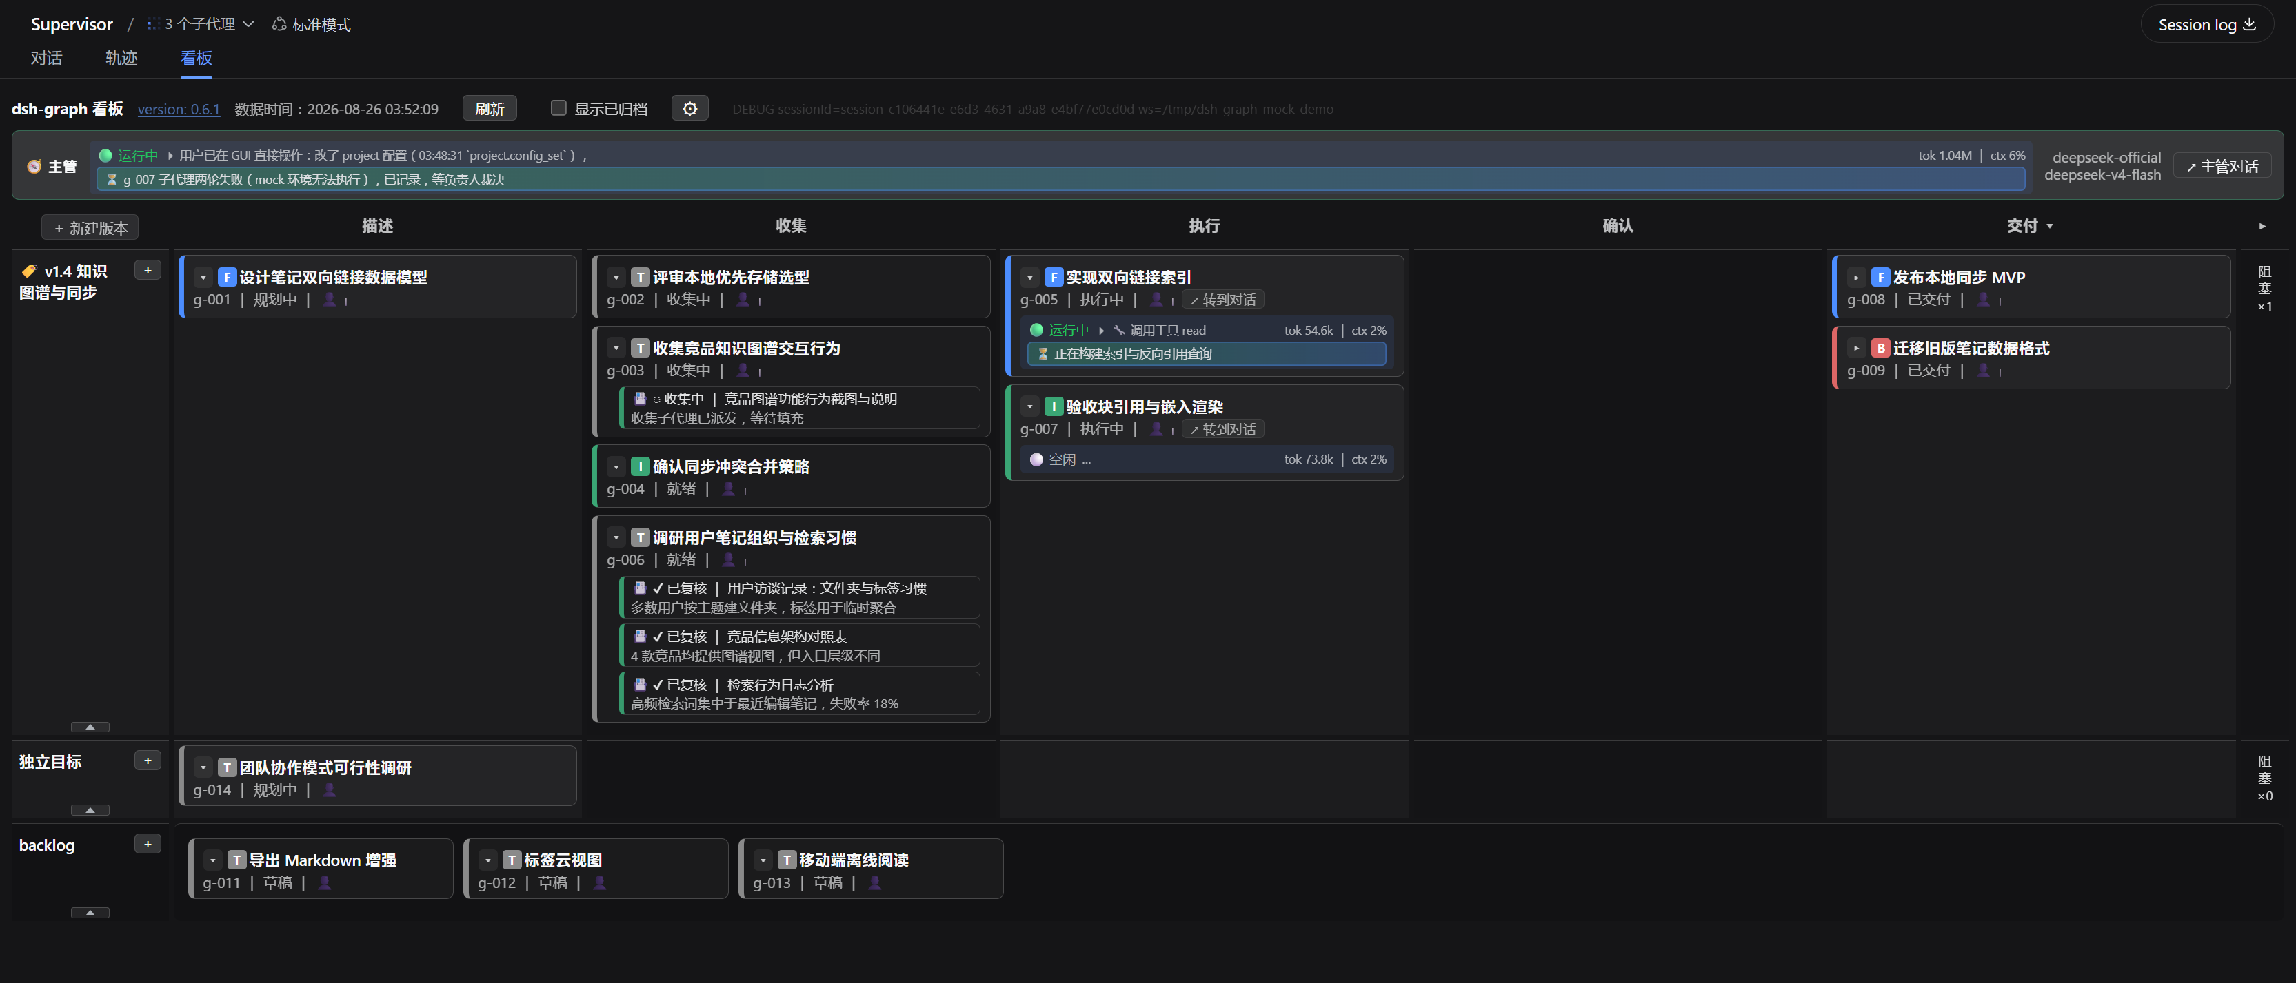Screen dimensions: 2296x983
Task: Collapse the backlog swimlane with up arrow
Action: point(90,913)
